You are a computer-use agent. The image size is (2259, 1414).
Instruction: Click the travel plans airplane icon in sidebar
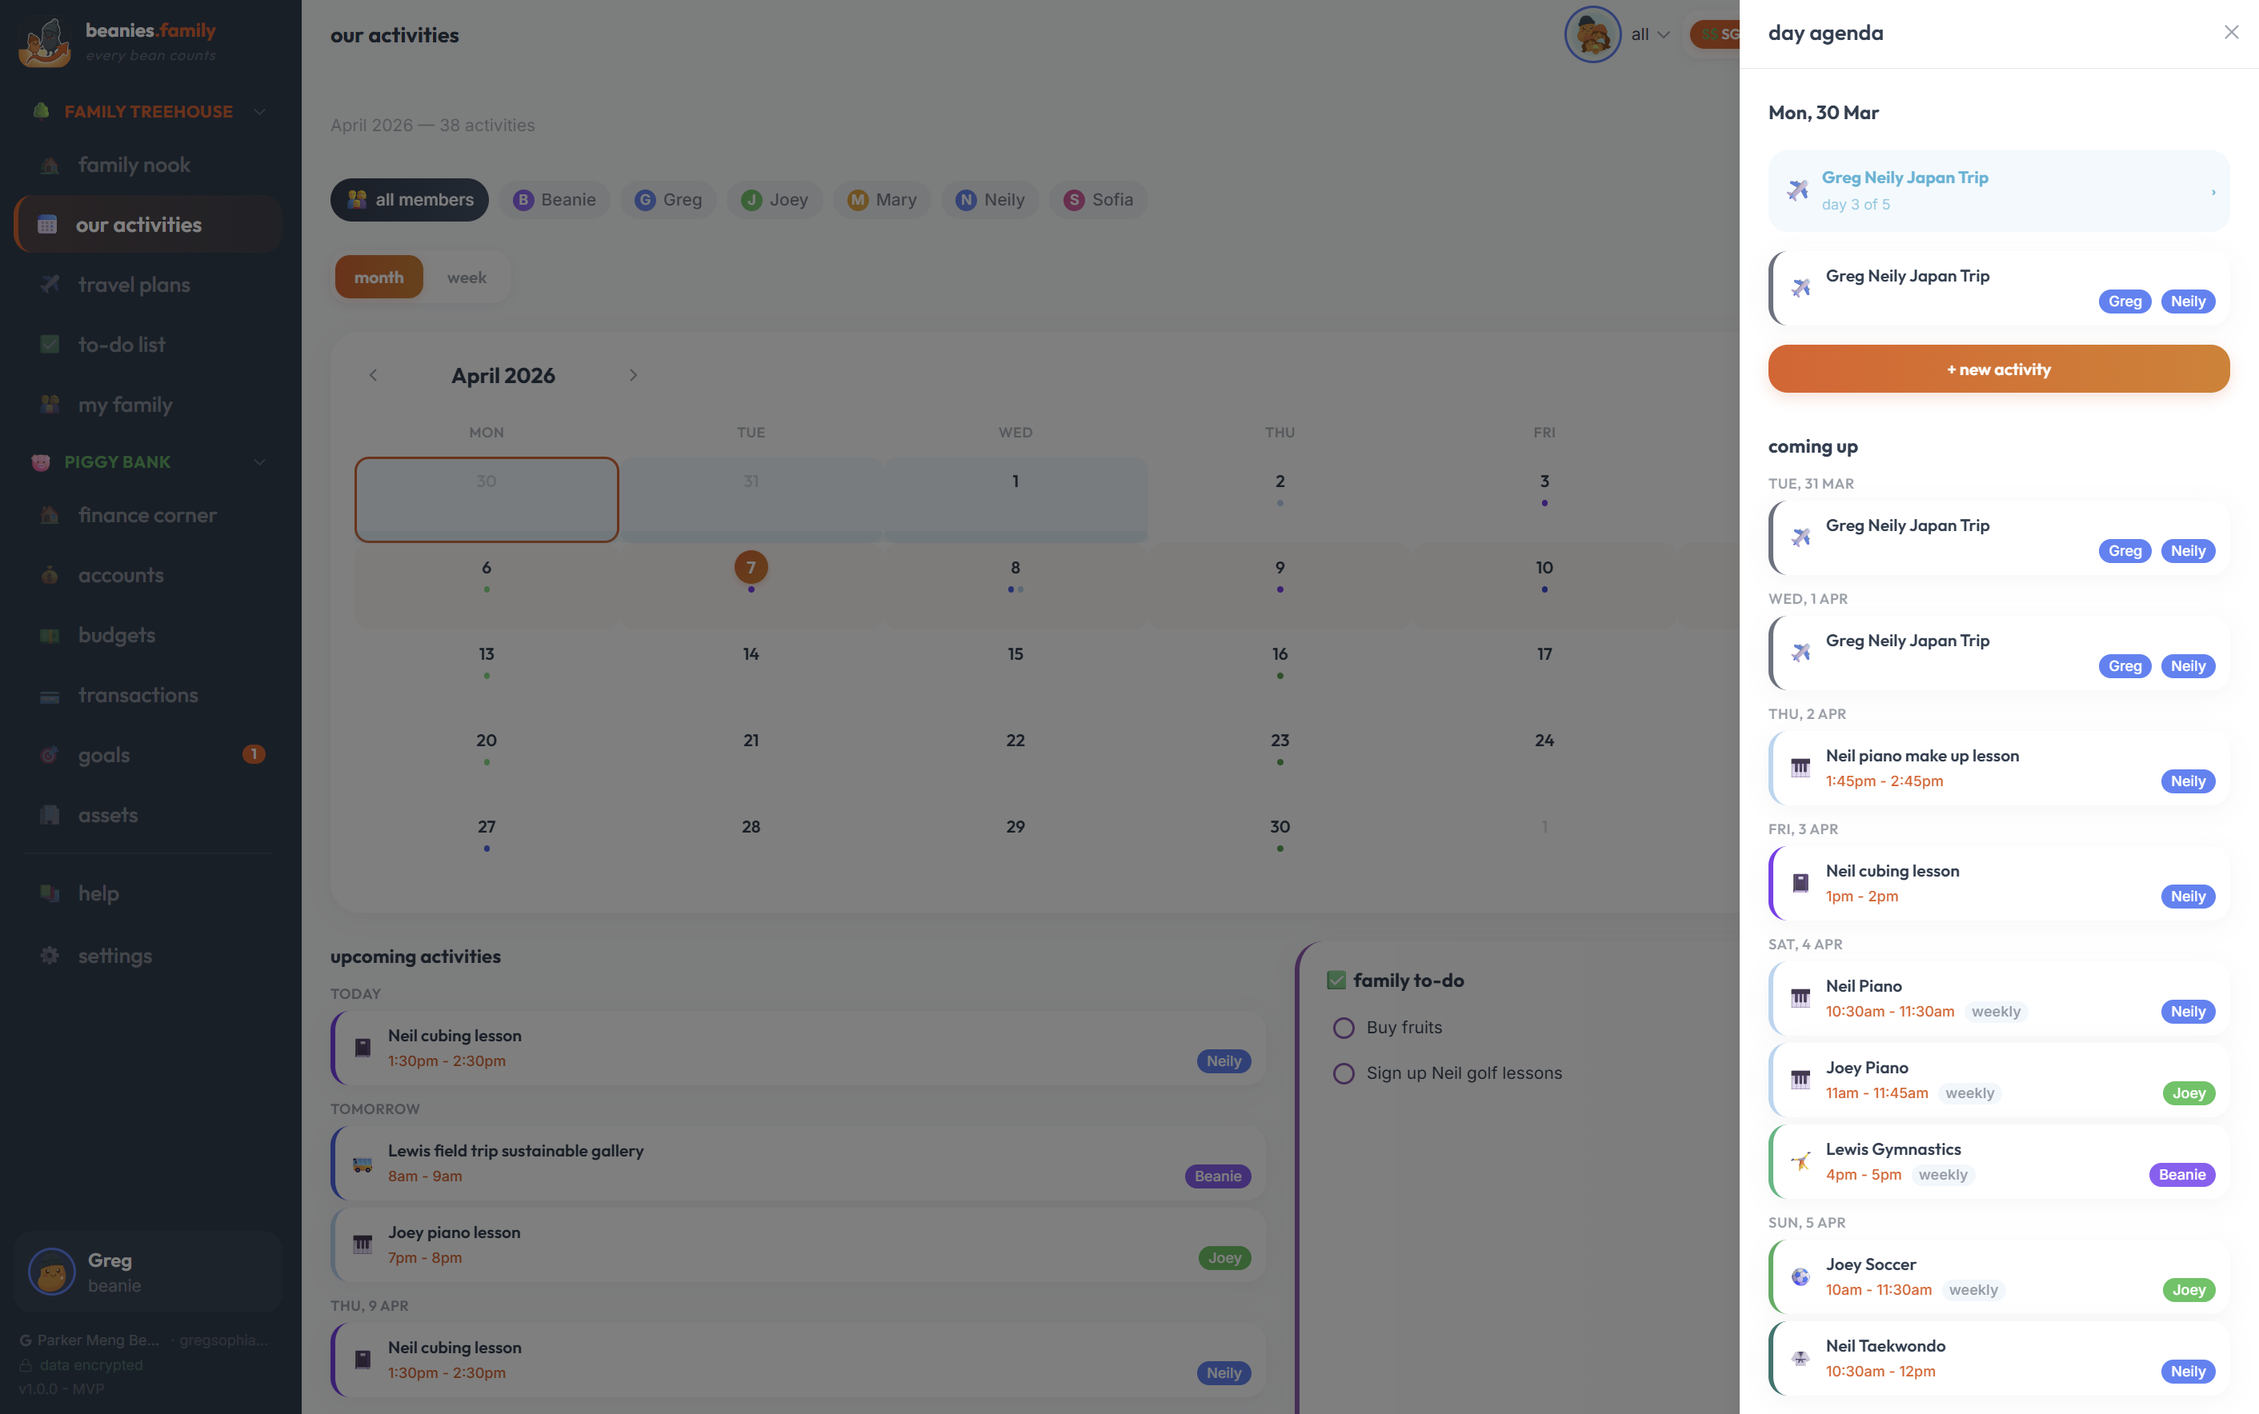[x=50, y=284]
